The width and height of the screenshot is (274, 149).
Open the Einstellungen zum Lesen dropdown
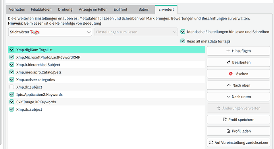[x=136, y=32]
